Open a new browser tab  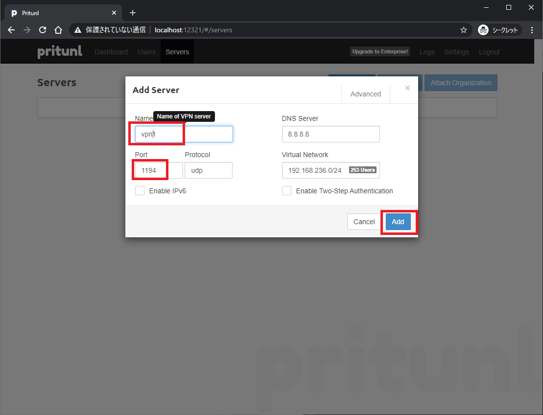point(133,13)
